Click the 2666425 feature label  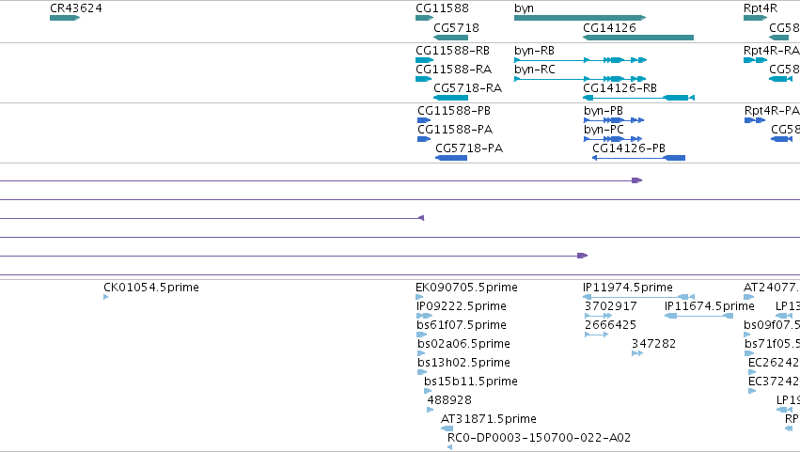tap(610, 325)
